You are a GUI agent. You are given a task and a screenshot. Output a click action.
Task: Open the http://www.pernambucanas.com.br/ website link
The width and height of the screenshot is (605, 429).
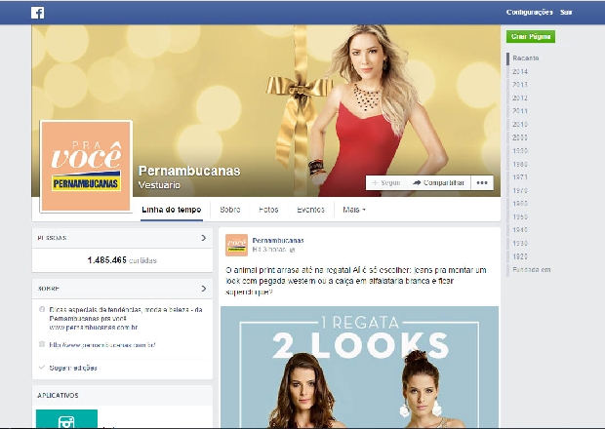(102, 344)
